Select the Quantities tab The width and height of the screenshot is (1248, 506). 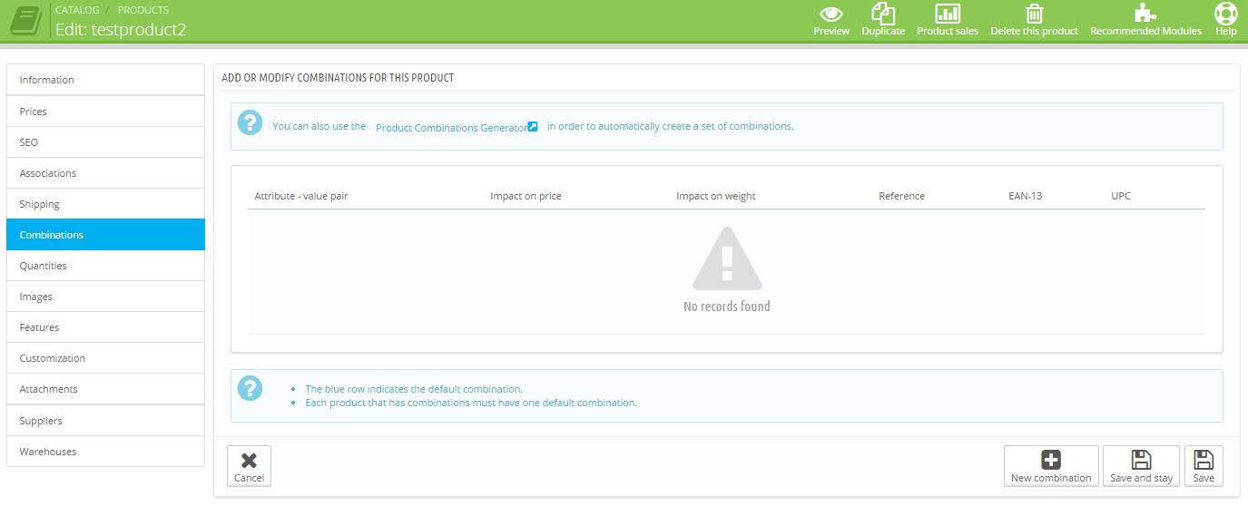pyautogui.click(x=105, y=266)
